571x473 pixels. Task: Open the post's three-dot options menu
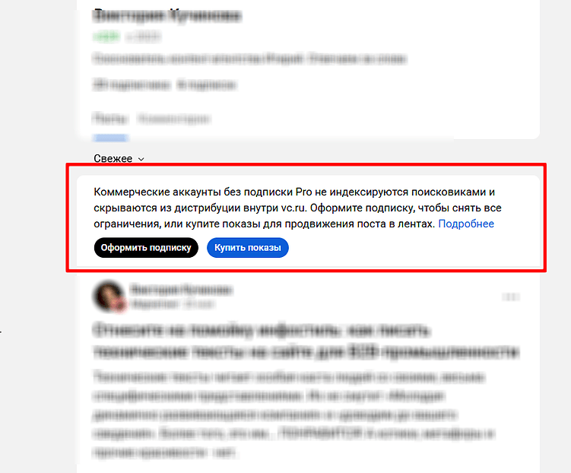(x=510, y=297)
